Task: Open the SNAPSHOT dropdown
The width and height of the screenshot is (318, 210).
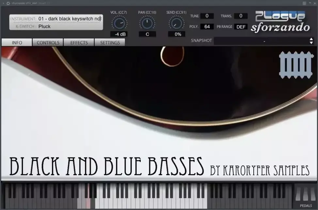Action: (264, 41)
